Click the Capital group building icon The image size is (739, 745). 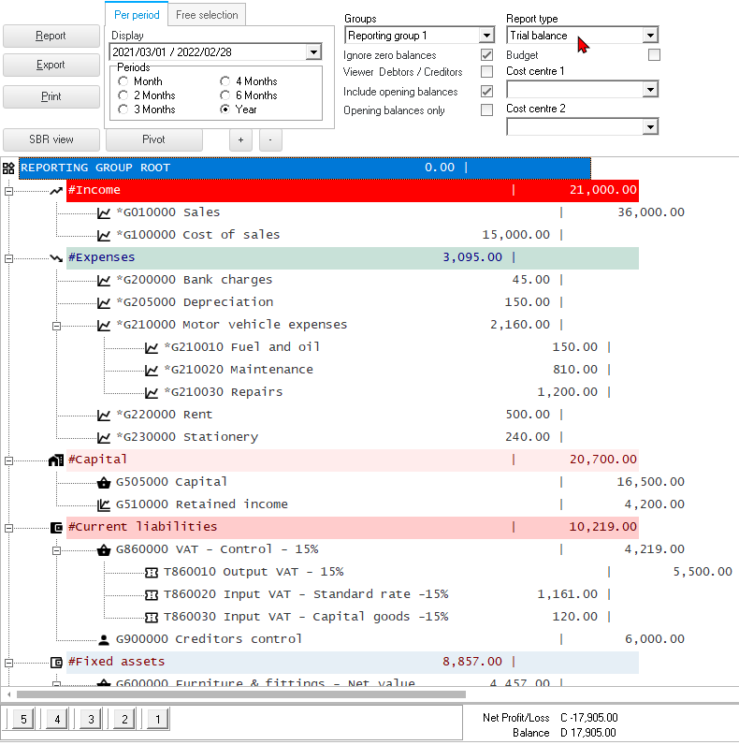click(56, 460)
